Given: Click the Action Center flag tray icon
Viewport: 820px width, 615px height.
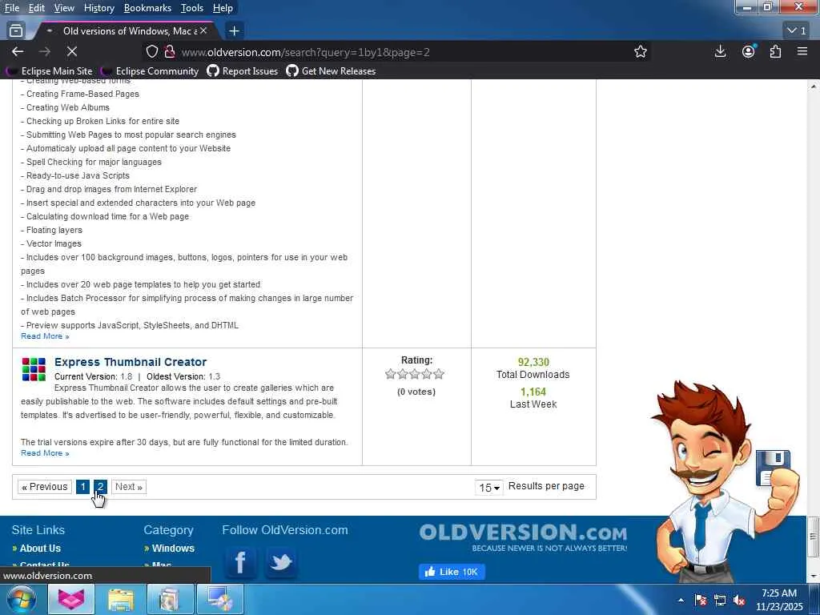Looking at the screenshot, I should click(701, 601).
